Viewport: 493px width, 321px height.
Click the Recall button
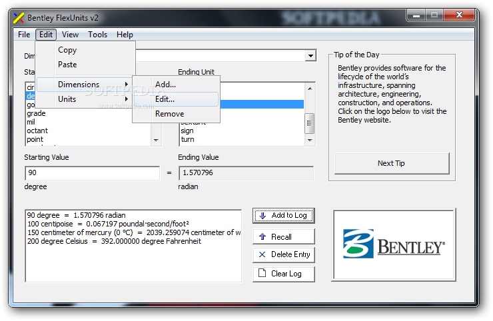point(283,236)
